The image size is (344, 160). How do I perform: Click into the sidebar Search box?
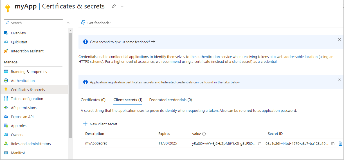pyautogui.click(x=33, y=23)
